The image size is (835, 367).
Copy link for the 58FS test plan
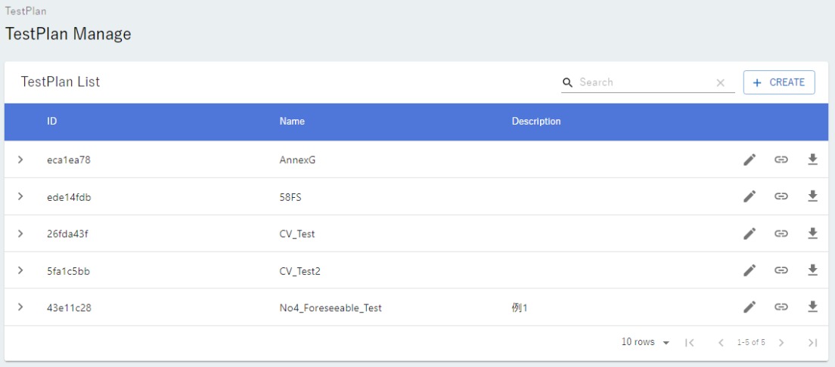click(x=781, y=196)
